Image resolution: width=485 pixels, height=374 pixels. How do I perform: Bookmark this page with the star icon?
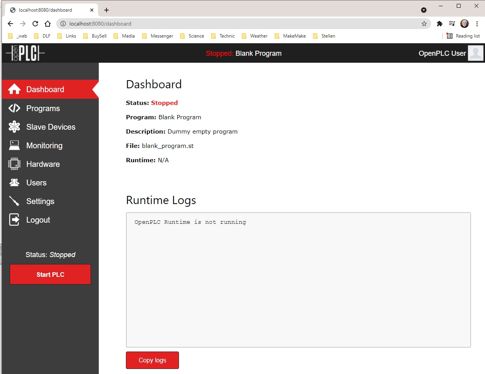click(424, 24)
